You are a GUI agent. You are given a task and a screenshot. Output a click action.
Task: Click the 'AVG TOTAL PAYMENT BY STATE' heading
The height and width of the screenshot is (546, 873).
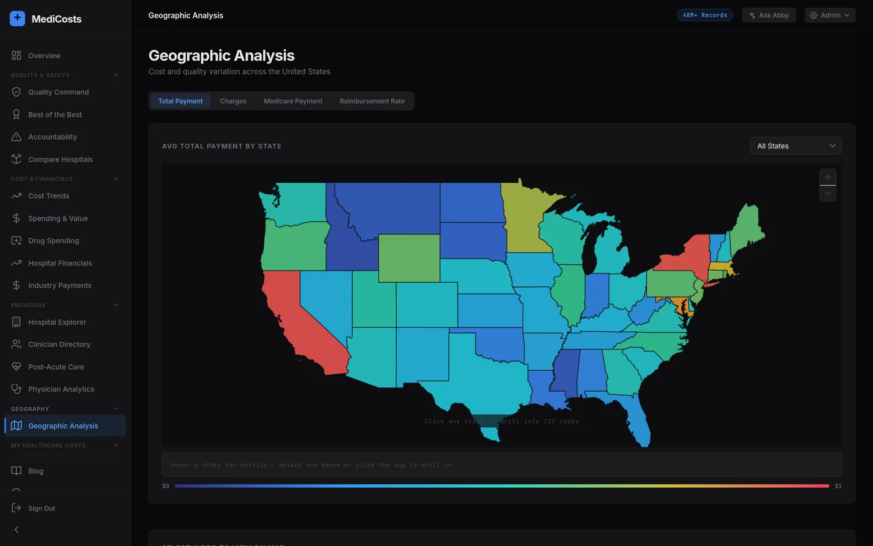(x=222, y=146)
